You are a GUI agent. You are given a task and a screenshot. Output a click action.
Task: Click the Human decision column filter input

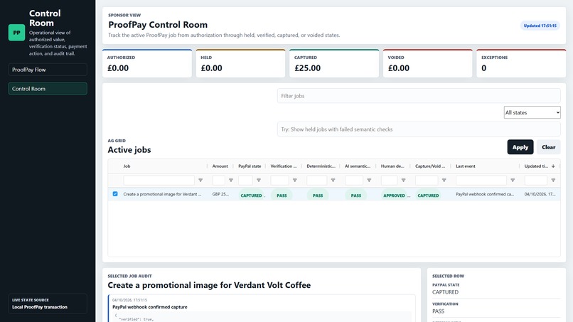tap(389, 180)
